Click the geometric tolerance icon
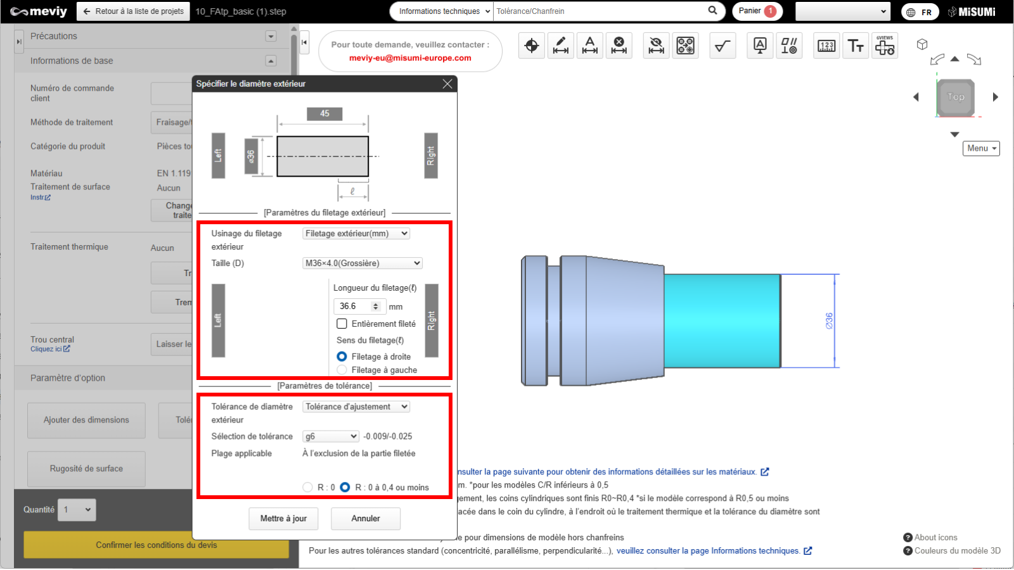Image resolution: width=1014 pixels, height=570 pixels. coord(789,46)
